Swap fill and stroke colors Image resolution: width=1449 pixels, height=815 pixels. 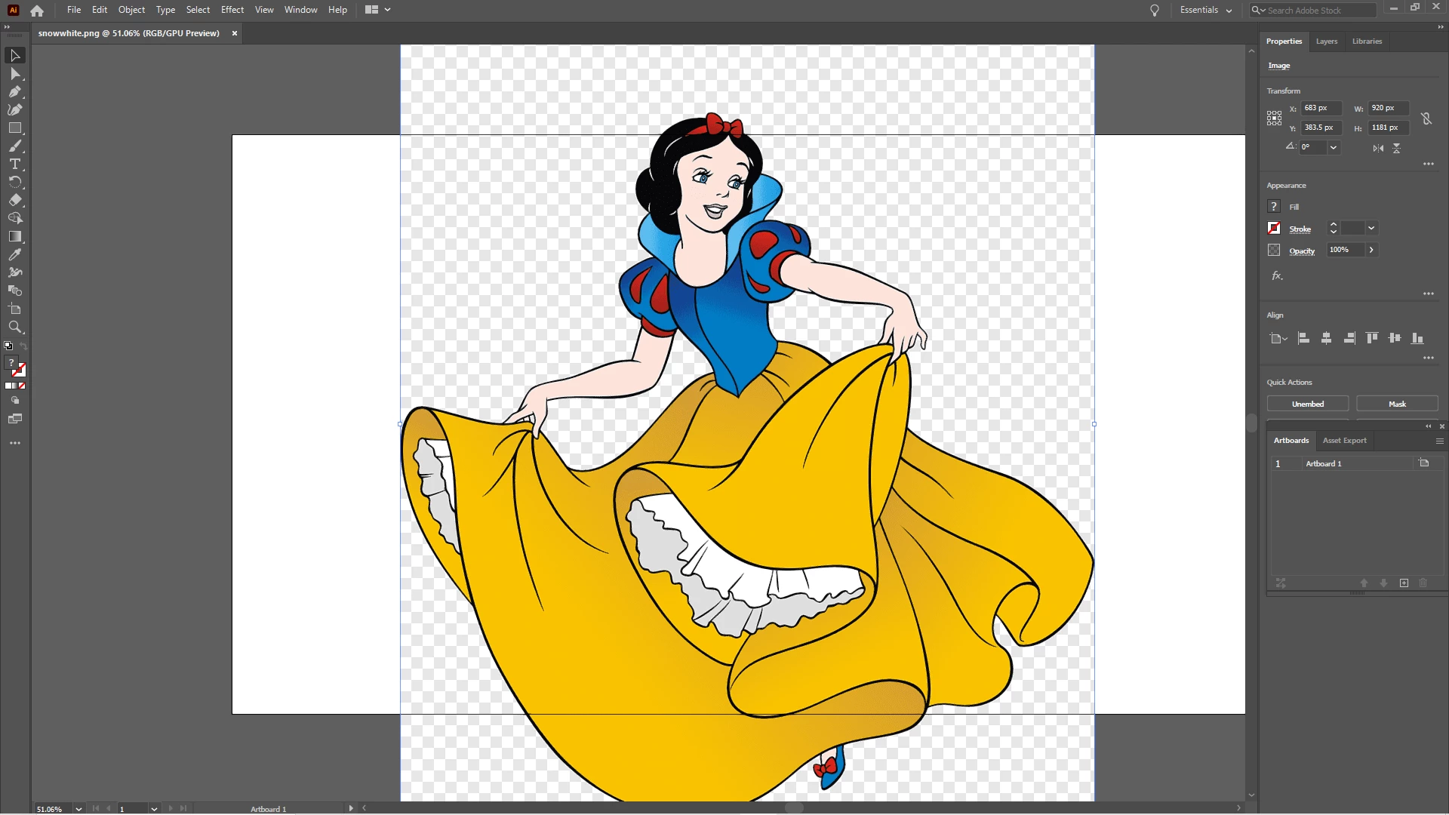click(23, 346)
